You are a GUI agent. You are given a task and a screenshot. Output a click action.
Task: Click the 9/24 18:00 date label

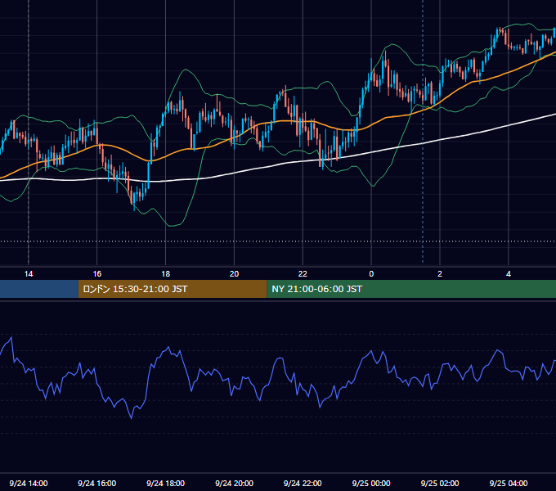coord(166,483)
